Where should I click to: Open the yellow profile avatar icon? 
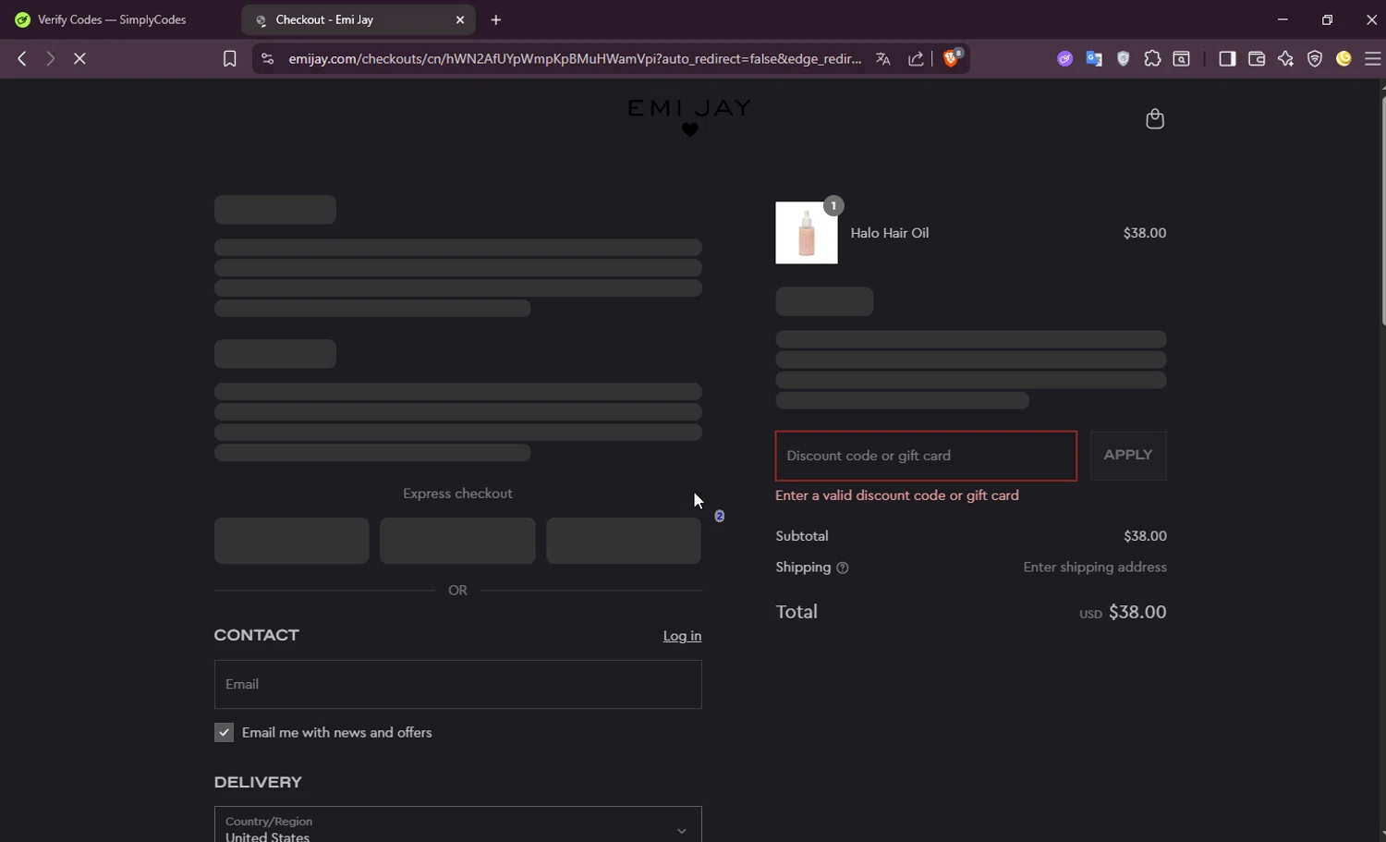(x=1344, y=59)
